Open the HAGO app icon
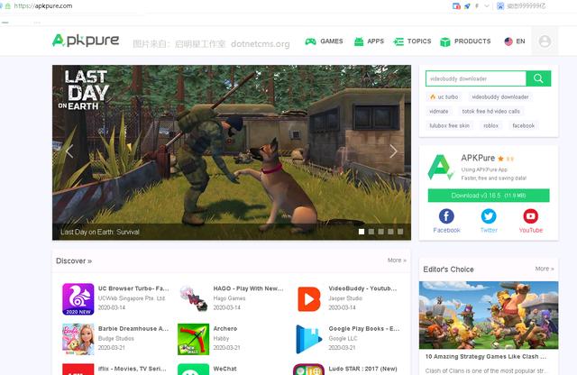577x375 pixels. [x=193, y=299]
